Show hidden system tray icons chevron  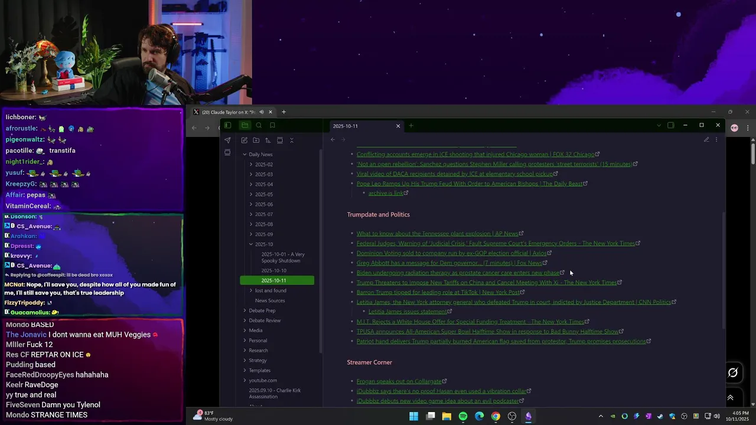(x=601, y=416)
